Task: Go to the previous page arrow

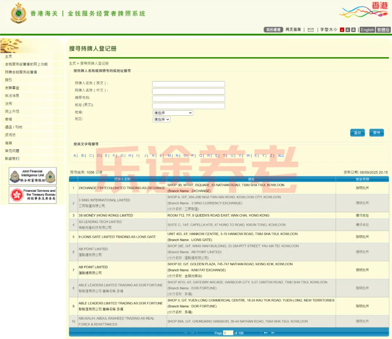Action: tap(192, 333)
